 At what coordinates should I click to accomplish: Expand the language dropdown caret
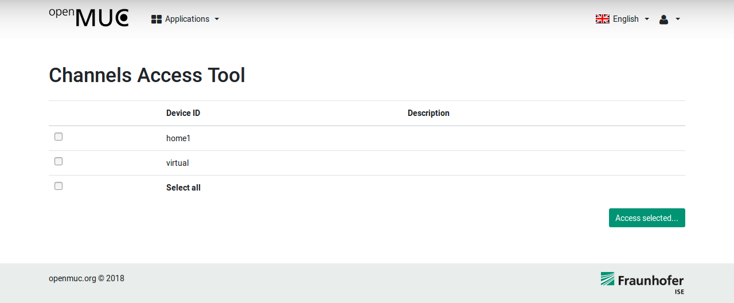pyautogui.click(x=647, y=20)
